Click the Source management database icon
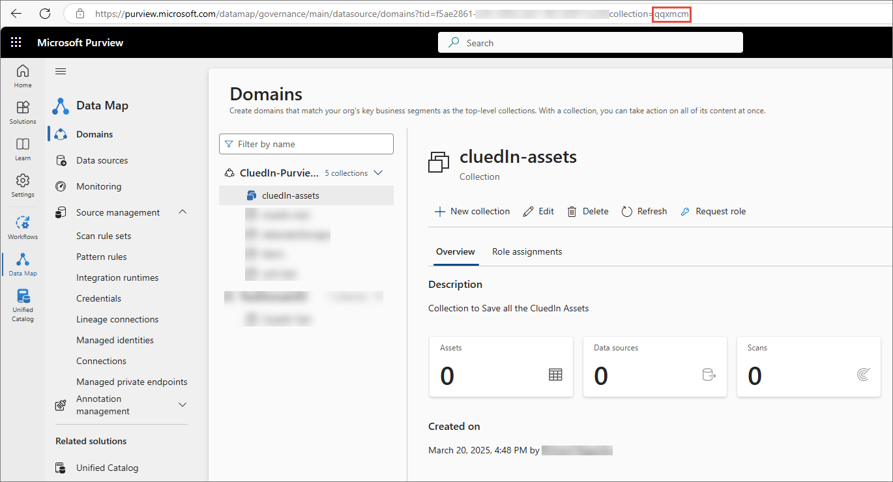Image resolution: width=893 pixels, height=482 pixels. coord(61,212)
